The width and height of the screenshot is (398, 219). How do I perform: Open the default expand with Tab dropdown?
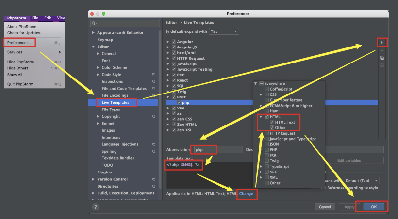point(224,31)
